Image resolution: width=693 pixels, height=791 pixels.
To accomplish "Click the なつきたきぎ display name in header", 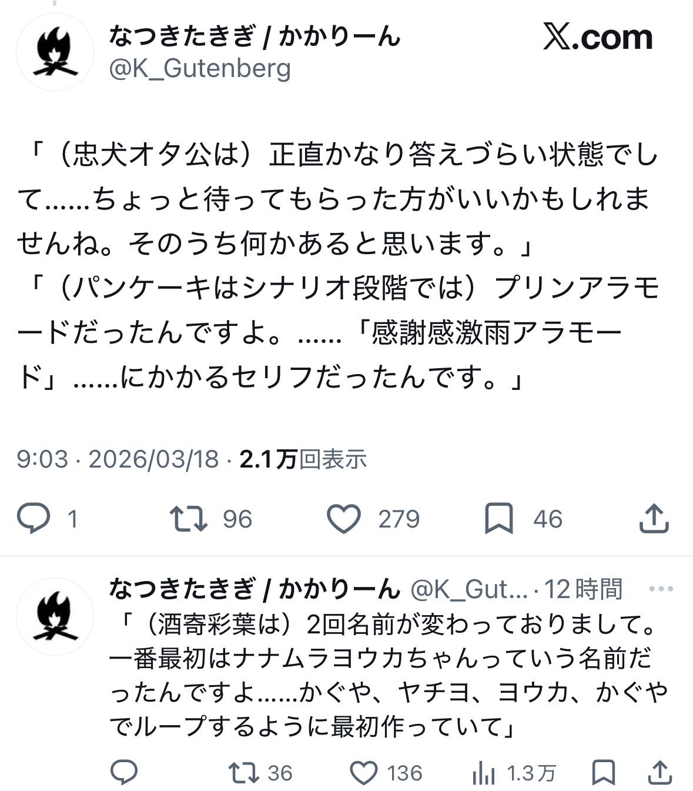I will 254,37.
